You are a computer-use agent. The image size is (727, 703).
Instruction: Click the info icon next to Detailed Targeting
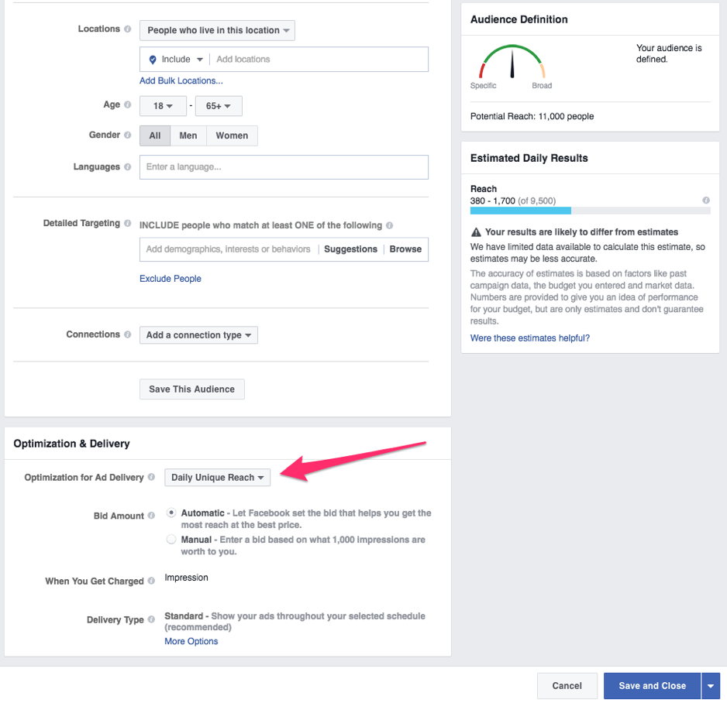click(128, 223)
